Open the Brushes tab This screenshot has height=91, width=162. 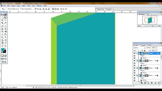click(109, 9)
